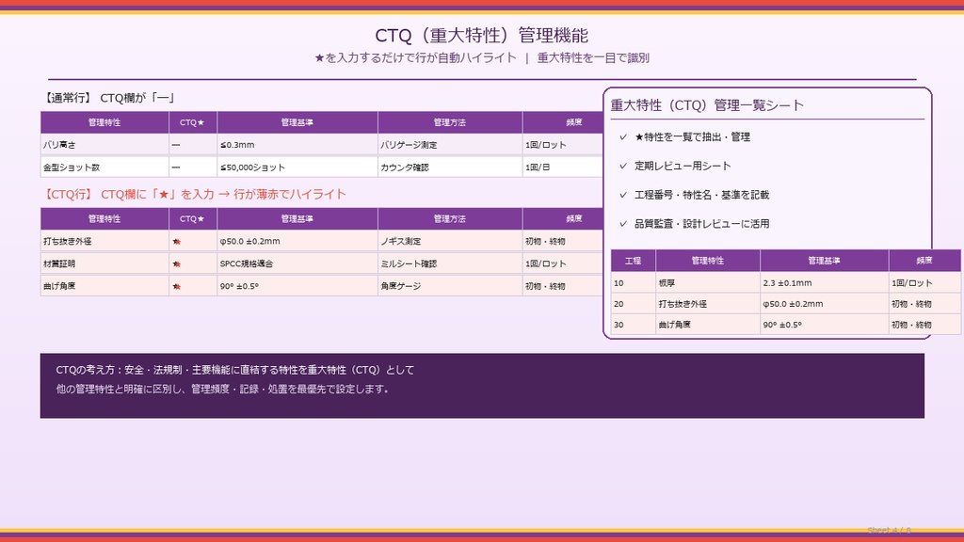Click the 金型ショット数 cell

tap(104, 167)
